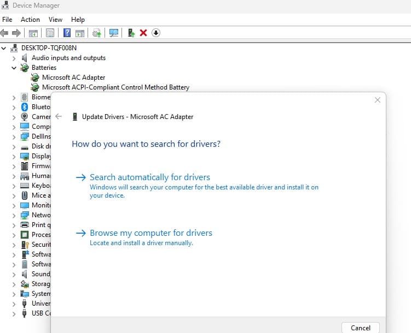Image resolution: width=411 pixels, height=333 pixels.
Task: Click the red X Uninstall device icon
Action: tap(143, 33)
